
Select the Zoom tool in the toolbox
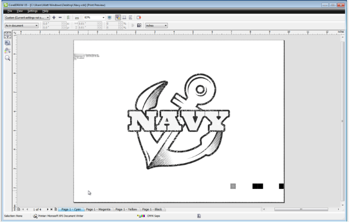coord(7,58)
